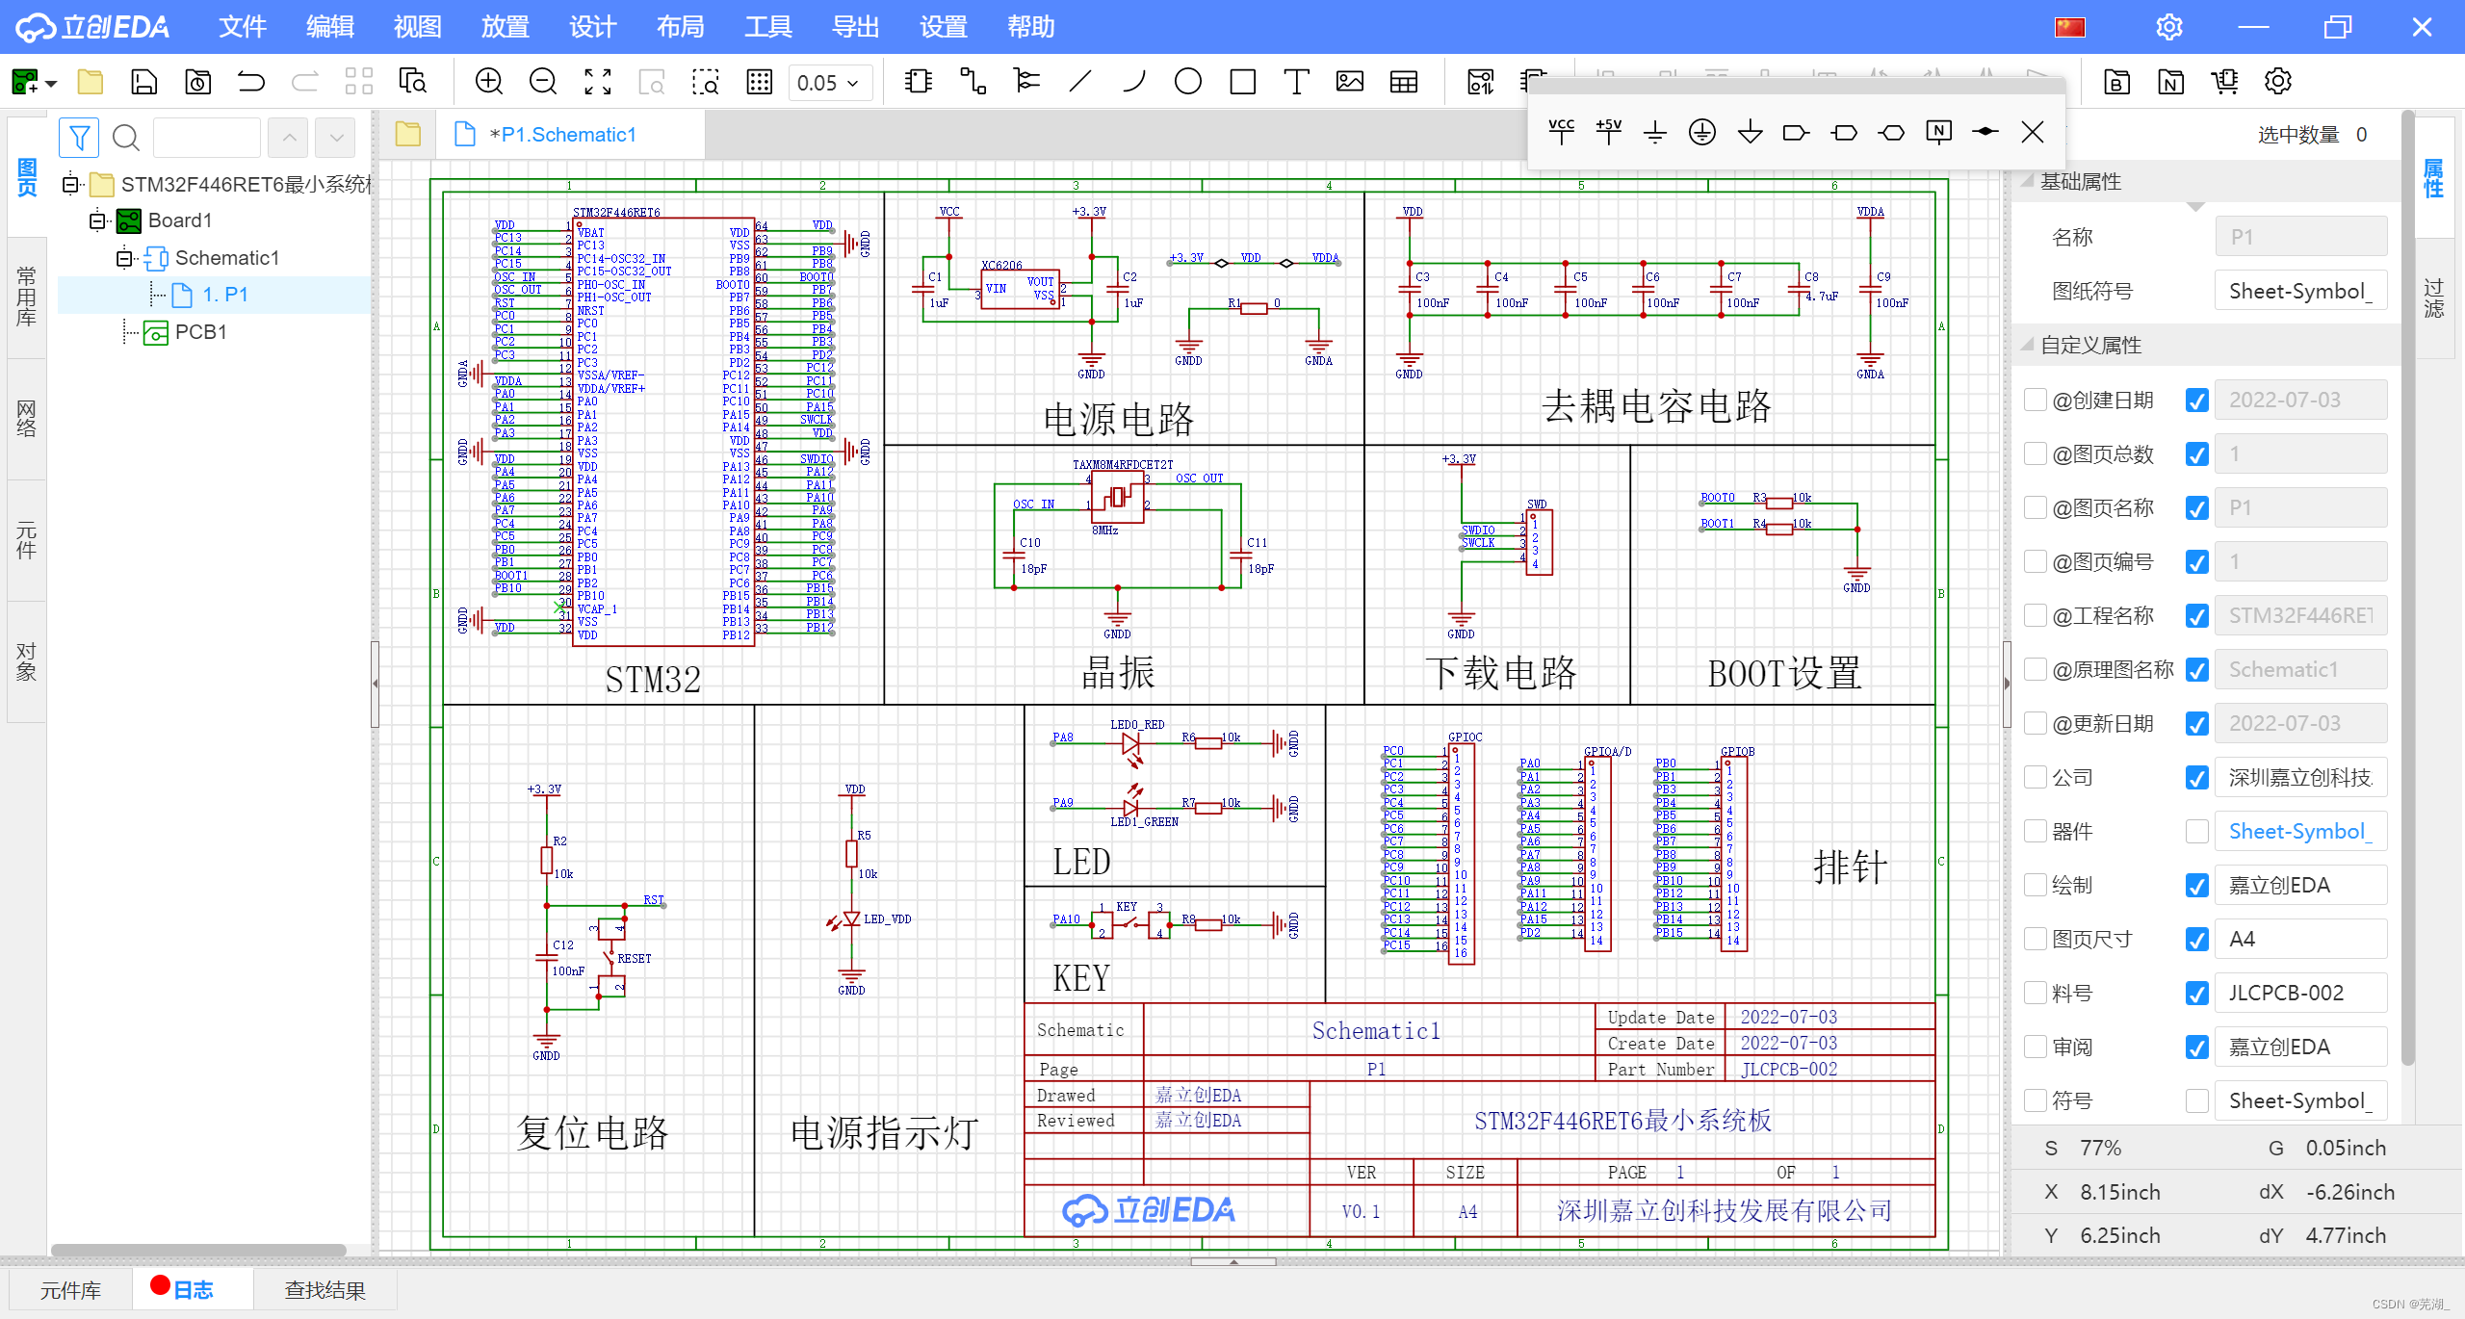
Task: Select the insert image tool
Action: coord(1350,82)
